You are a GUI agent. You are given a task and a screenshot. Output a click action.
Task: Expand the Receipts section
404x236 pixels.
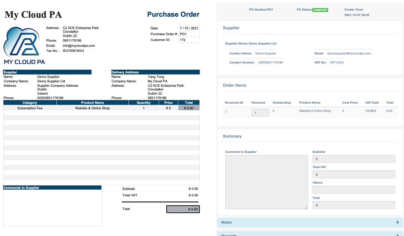coord(310,234)
